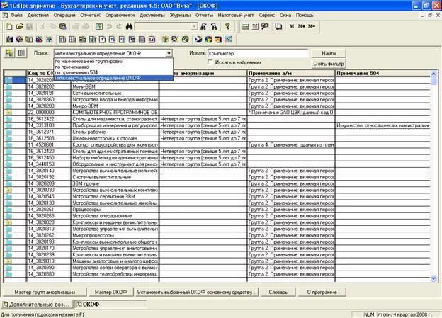This screenshot has height=318, width=442.
Task: Click the open book toolbar icon
Action: point(278,26)
